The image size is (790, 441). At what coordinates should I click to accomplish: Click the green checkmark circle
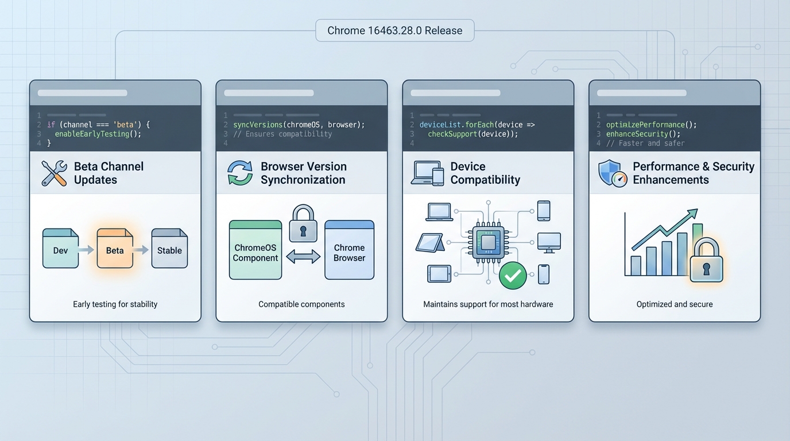(x=513, y=276)
